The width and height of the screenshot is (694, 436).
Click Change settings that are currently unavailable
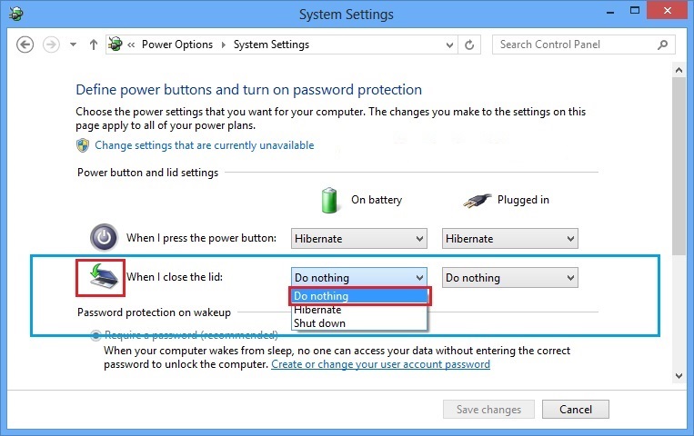tap(204, 145)
